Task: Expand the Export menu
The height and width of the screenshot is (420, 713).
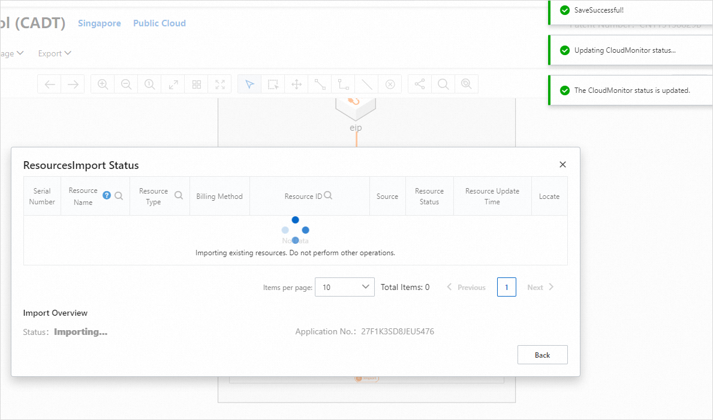Action: [55, 53]
